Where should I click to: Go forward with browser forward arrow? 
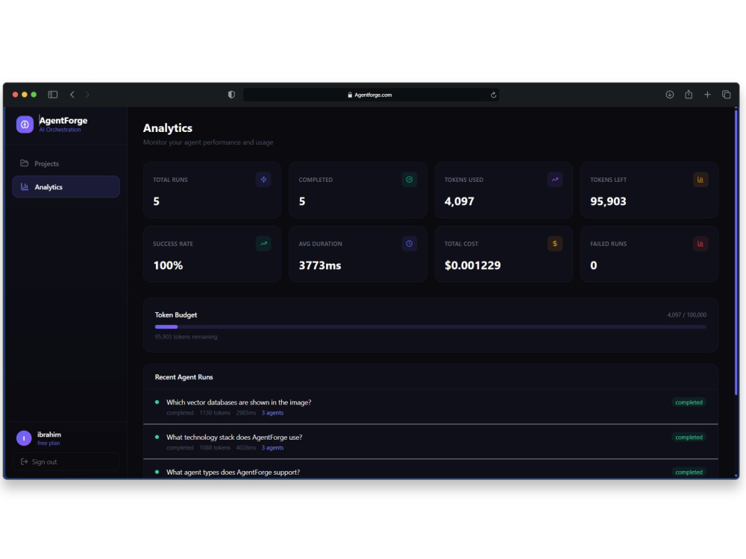pos(87,95)
